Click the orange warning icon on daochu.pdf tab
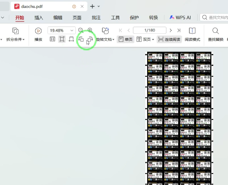 74,7
